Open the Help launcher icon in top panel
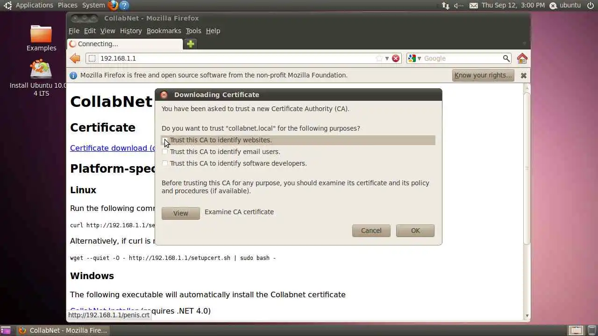The height and width of the screenshot is (336, 598). click(x=124, y=5)
